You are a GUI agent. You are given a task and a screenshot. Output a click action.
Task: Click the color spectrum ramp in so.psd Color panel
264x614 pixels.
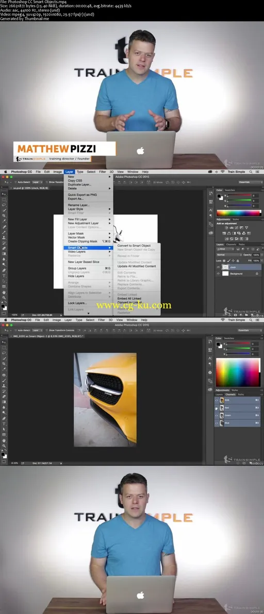(x=239, y=213)
